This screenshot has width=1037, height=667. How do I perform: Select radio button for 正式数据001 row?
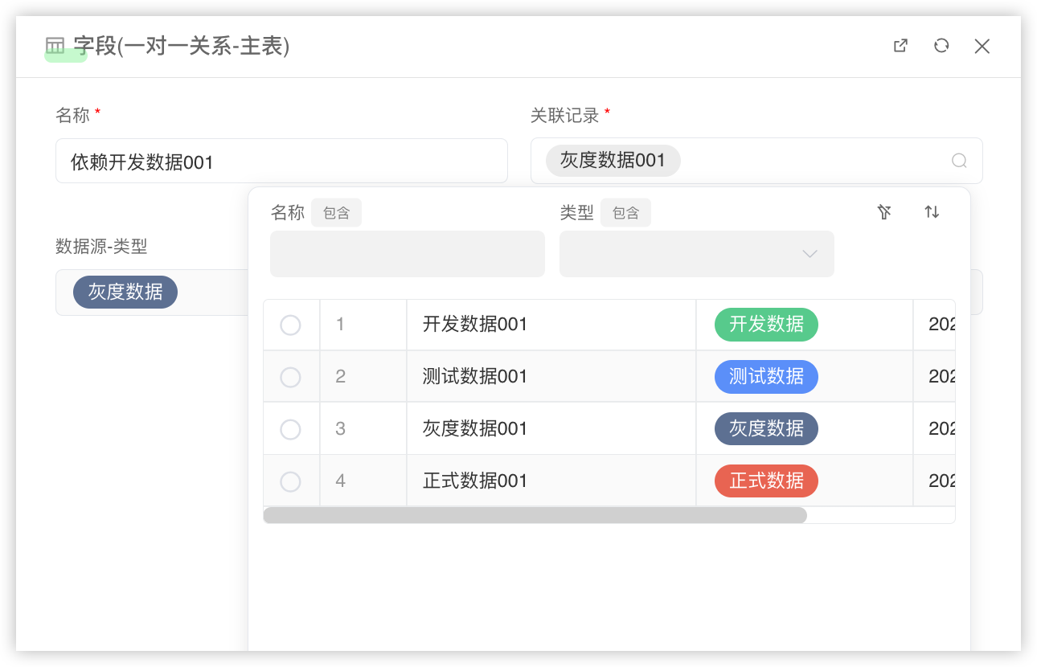pos(290,481)
